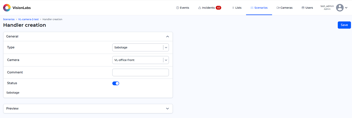352x118 pixels.
Task: Open the VL-camera-2-test breadcrumb link
Action: pos(28,19)
